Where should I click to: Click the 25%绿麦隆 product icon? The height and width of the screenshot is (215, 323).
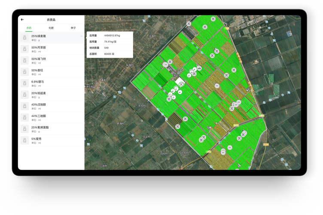point(25,38)
